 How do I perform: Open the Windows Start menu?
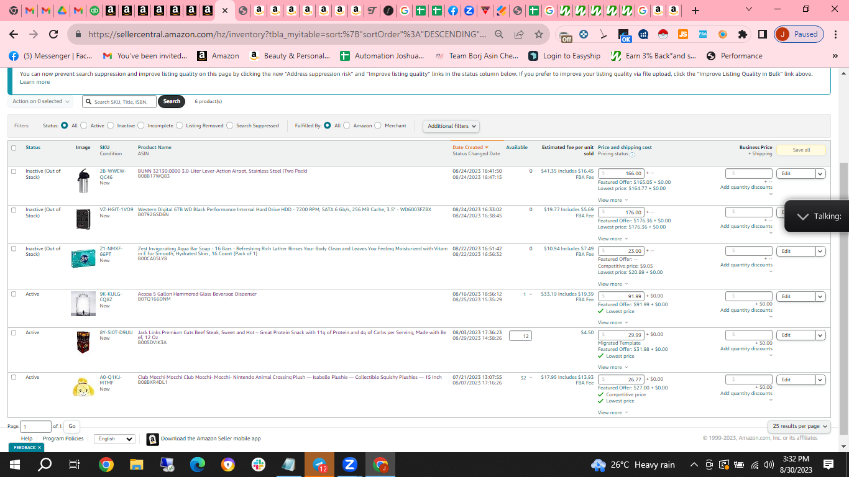tap(15, 465)
